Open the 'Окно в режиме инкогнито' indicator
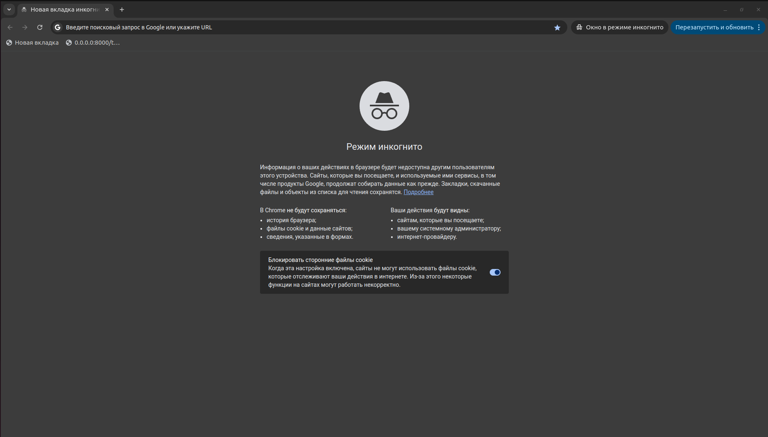768x437 pixels. 620,27
